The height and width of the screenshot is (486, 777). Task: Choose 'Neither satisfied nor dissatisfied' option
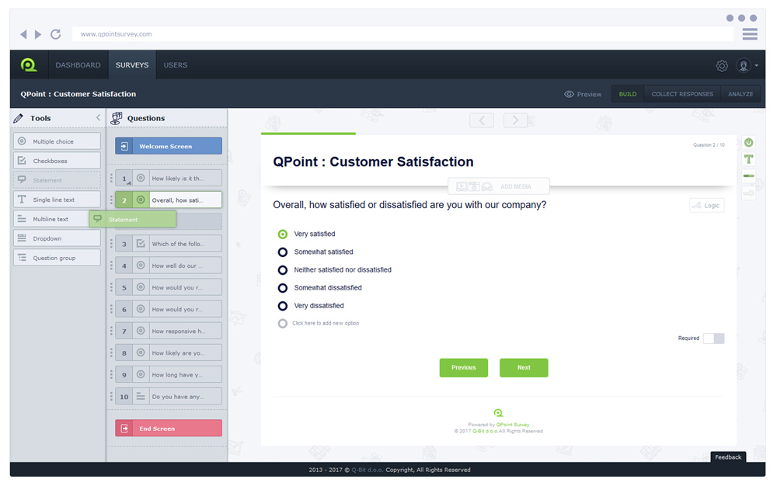tap(283, 269)
